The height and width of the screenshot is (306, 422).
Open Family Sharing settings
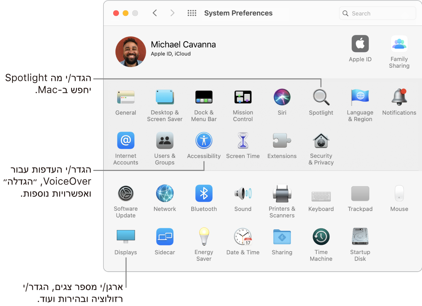(x=399, y=44)
